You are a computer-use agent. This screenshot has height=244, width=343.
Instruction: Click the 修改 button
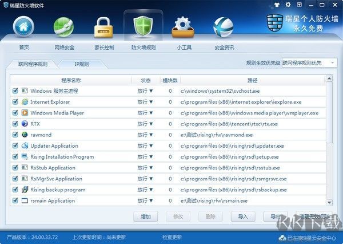coord(178,217)
